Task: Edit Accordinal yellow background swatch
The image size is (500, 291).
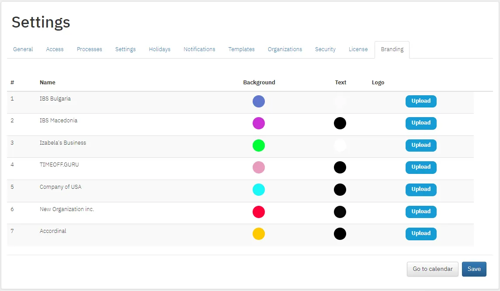Action: pos(259,234)
